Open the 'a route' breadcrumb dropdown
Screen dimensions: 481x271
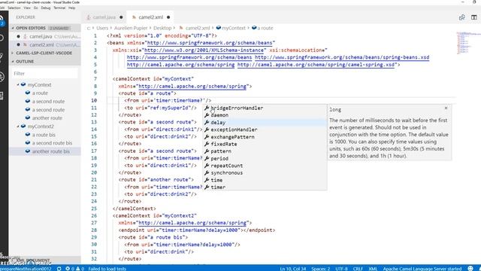click(x=262, y=28)
